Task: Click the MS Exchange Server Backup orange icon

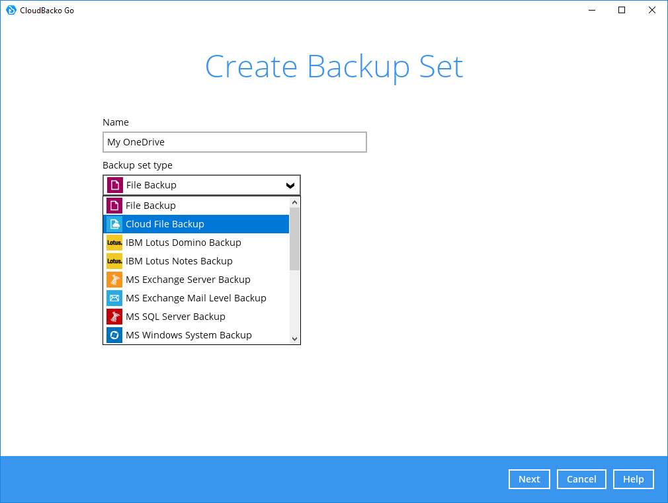Action: (x=114, y=280)
